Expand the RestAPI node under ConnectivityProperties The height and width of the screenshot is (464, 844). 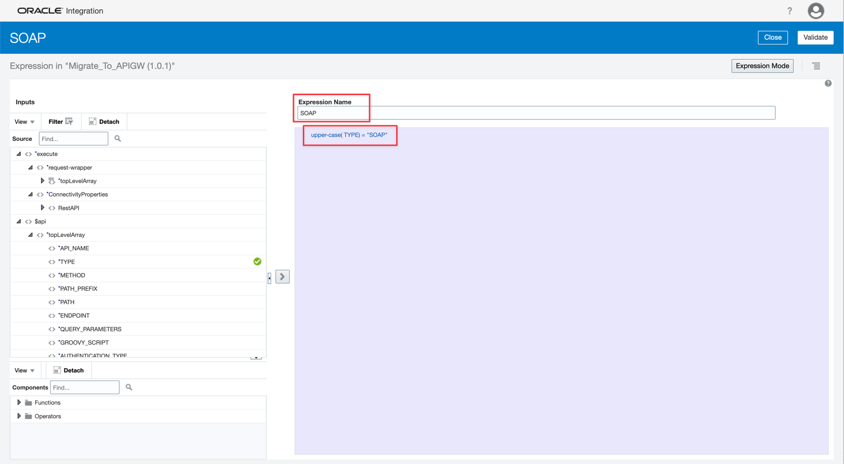(x=43, y=207)
